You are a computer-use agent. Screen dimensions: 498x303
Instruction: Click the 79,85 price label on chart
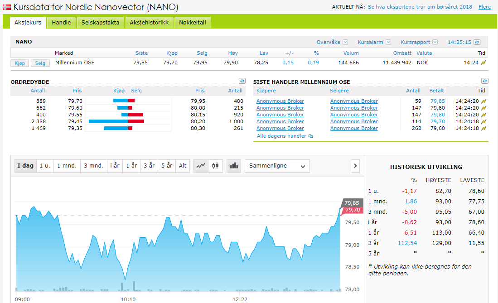tap(352, 203)
